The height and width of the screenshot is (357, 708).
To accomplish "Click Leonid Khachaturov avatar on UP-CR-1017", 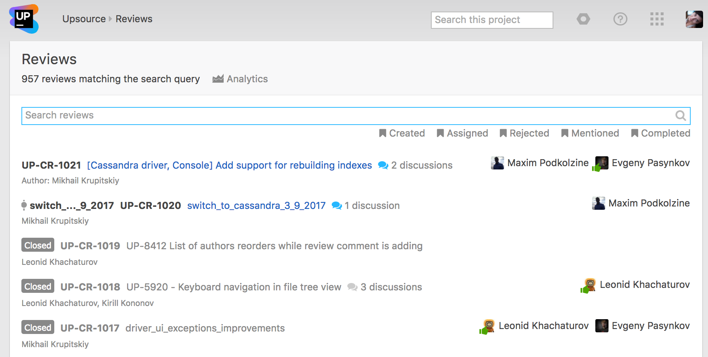I will [488, 326].
